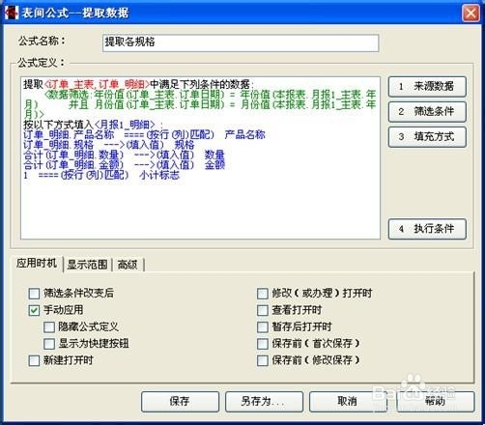485x425 pixels.
Task: Open the 1 来源数据 settings
Action: click(427, 86)
